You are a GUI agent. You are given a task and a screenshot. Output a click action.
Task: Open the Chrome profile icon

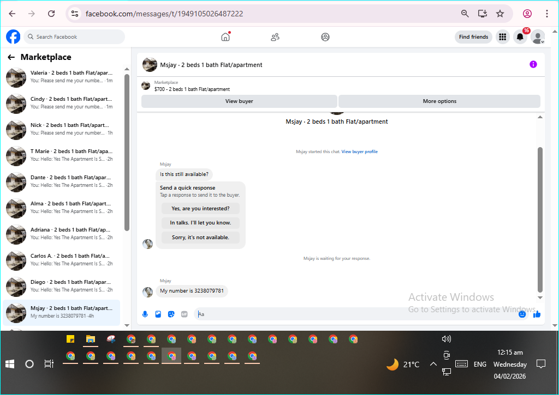pyautogui.click(x=527, y=14)
